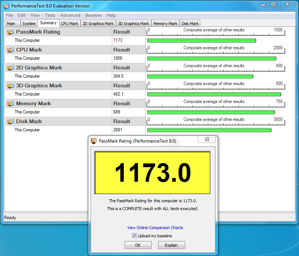
Task: Click the yellow 1173.0 score panel
Action: 152,173
